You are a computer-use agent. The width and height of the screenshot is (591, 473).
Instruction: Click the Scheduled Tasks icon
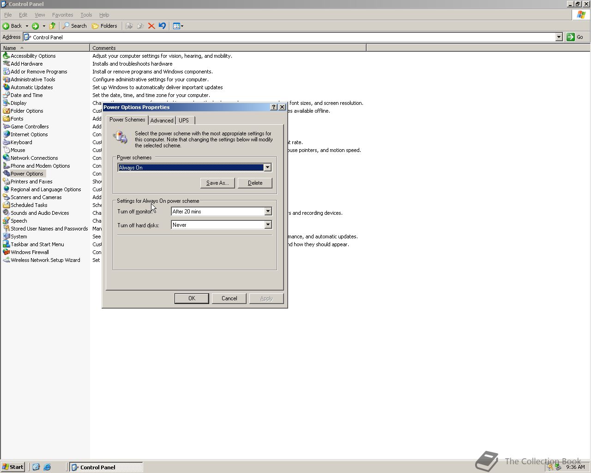pyautogui.click(x=6, y=205)
